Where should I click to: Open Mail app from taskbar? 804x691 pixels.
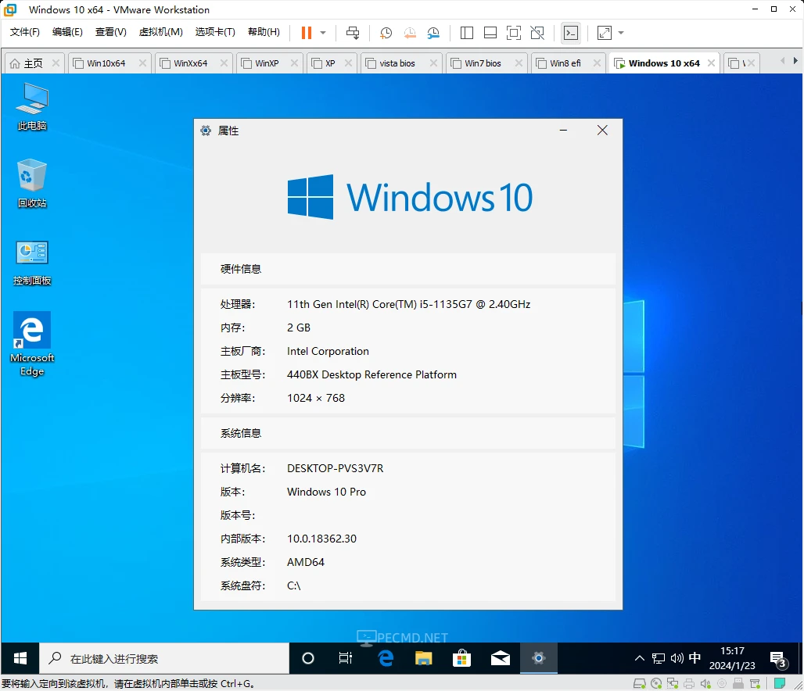500,658
